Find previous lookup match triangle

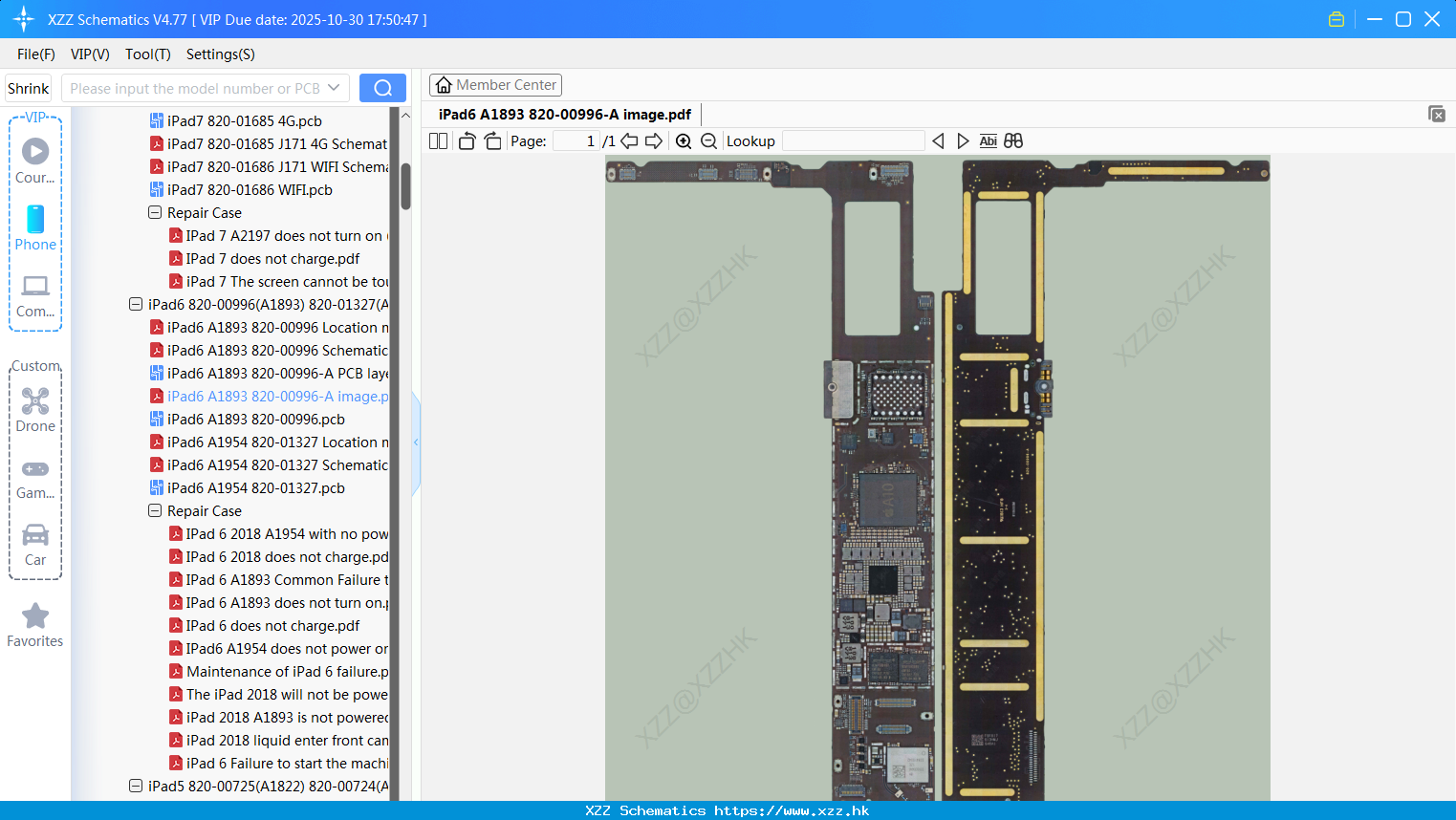(938, 140)
